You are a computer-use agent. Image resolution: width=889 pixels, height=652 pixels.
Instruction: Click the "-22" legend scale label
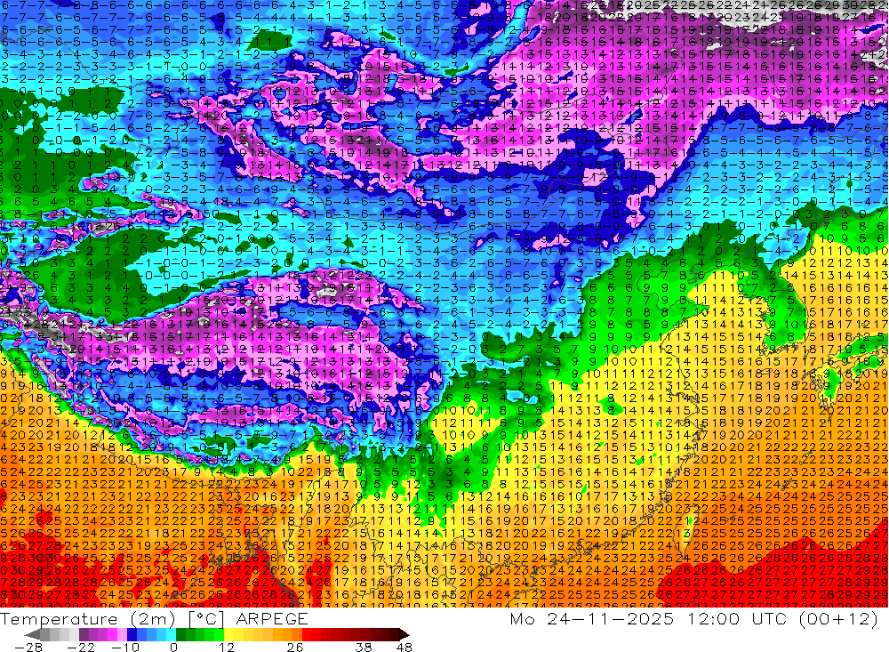[x=81, y=647]
